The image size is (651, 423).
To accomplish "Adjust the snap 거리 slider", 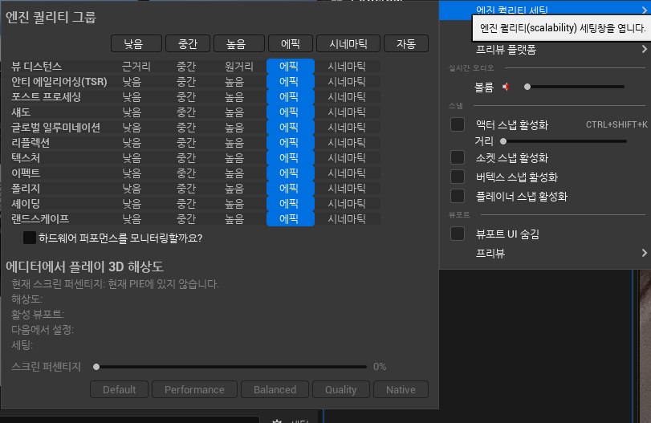I will coord(564,141).
